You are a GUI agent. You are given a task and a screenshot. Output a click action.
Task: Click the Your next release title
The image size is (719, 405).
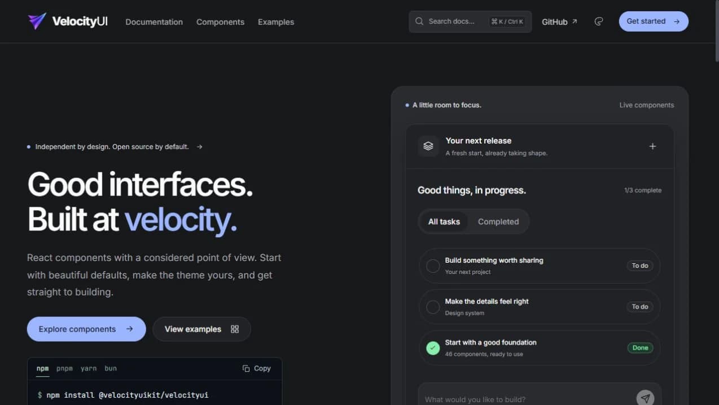coord(479,141)
